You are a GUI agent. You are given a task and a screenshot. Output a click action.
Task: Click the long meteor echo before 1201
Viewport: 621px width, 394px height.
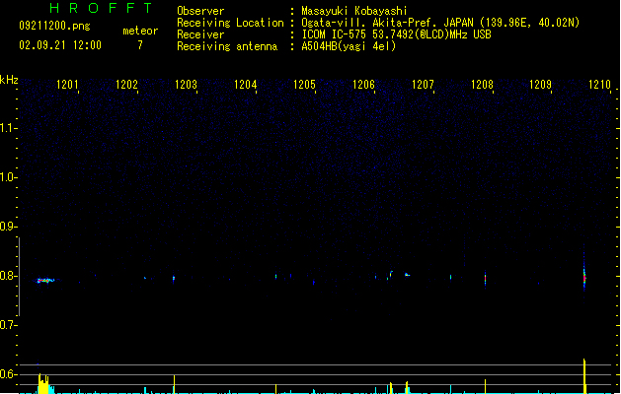pos(45,281)
